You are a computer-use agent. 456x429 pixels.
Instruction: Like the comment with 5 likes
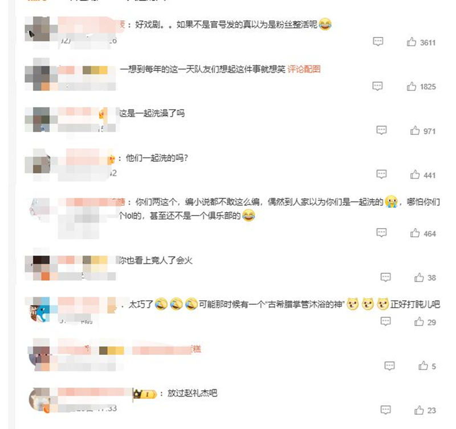(x=423, y=366)
